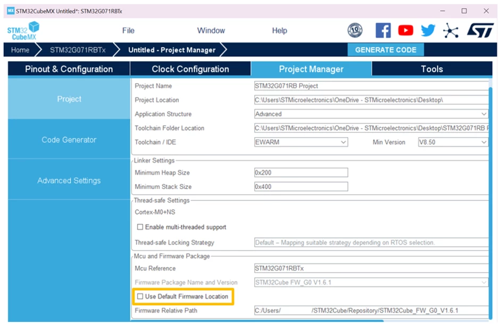Click the GENERATE CODE button
This screenshot has height=325, width=500.
(386, 50)
